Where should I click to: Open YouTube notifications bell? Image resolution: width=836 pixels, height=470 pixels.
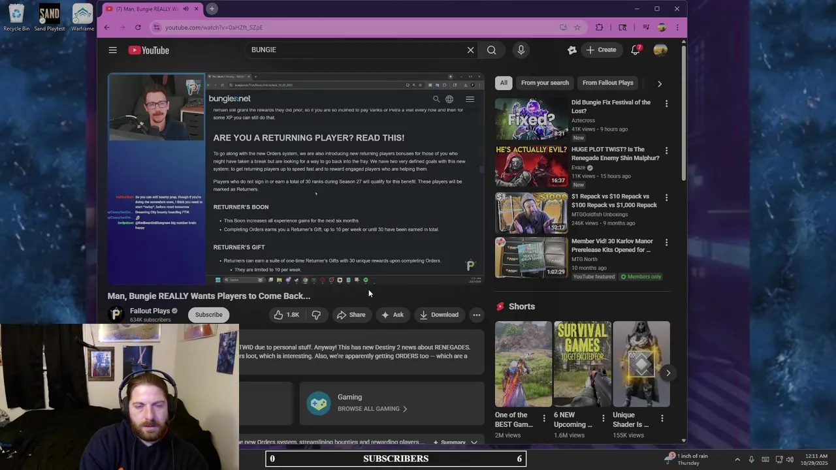pos(635,50)
